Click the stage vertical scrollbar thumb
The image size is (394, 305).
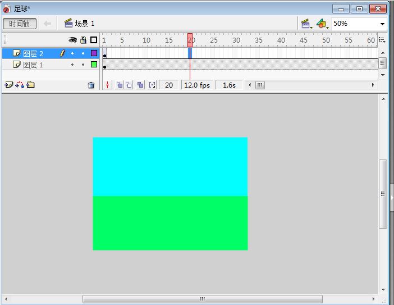pyautogui.click(x=383, y=194)
